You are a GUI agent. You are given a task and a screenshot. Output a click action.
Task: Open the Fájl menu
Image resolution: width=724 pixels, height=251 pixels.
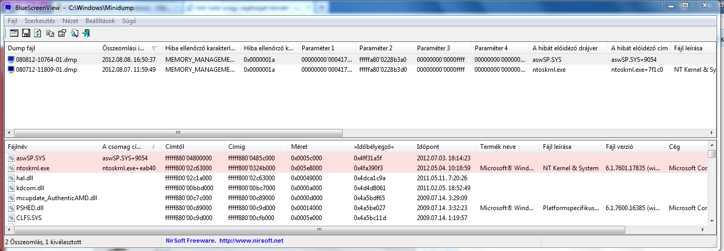13,21
